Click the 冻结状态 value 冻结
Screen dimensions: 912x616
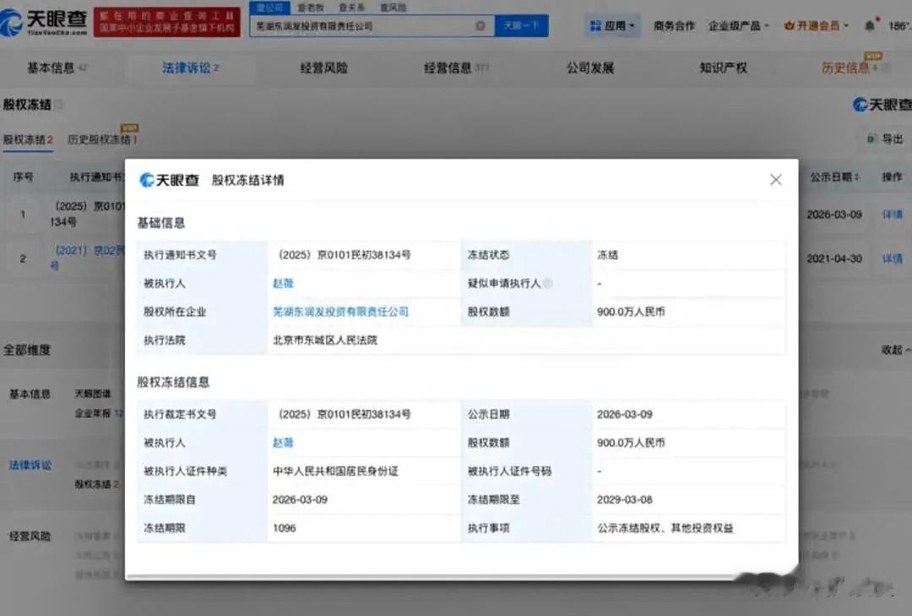pos(607,255)
